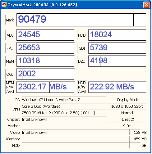Run the MEM benchmark button

click(x=10, y=61)
